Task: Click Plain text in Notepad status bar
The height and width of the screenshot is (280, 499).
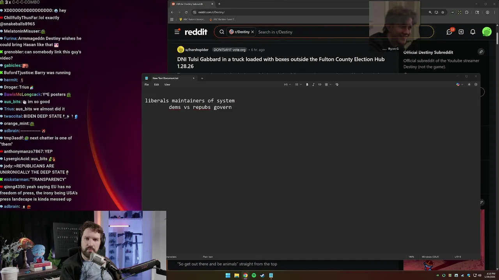Action: click(x=208, y=257)
